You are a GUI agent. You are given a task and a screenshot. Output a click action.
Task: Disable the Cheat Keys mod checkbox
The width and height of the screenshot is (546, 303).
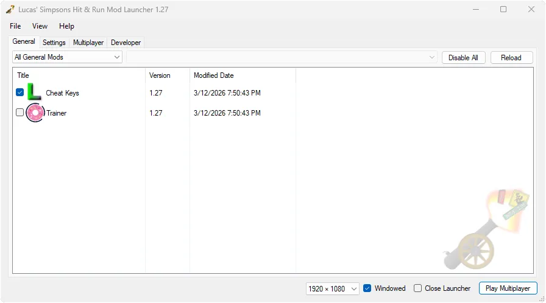coord(20,92)
